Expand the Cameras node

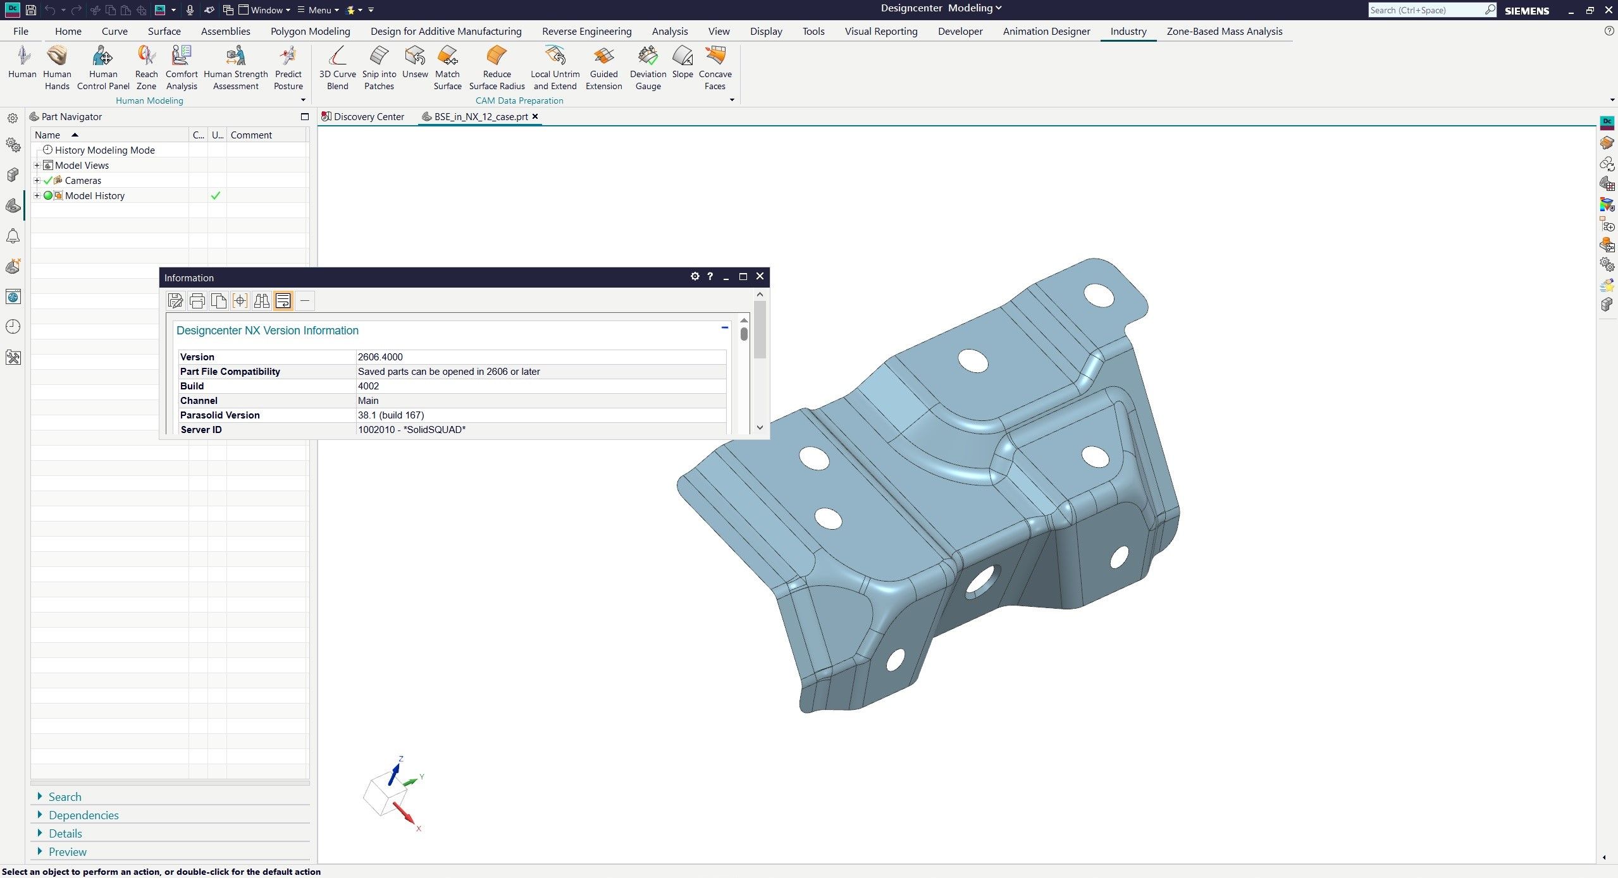point(37,180)
